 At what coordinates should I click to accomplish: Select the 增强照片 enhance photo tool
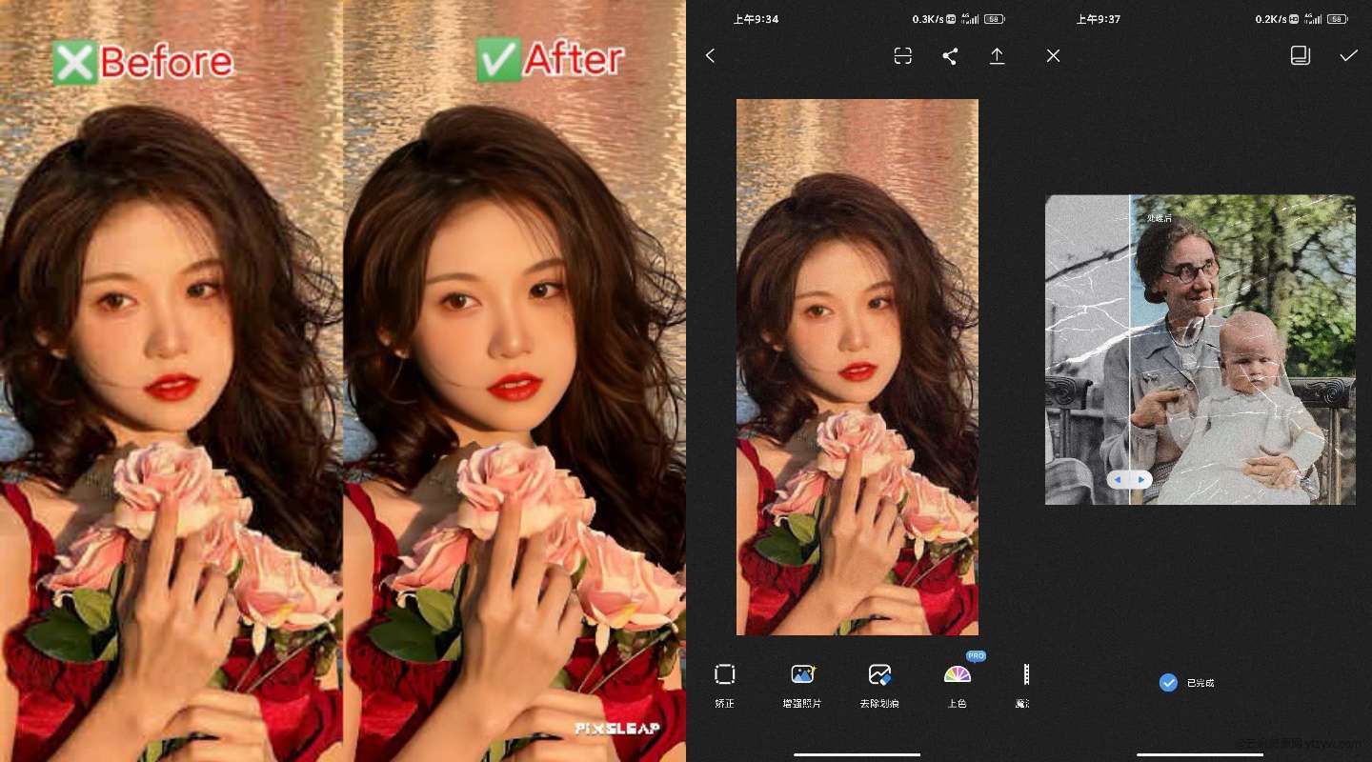point(802,686)
